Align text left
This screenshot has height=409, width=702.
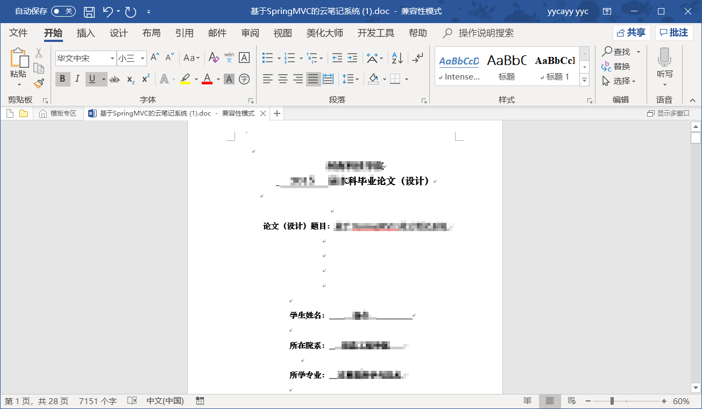(x=268, y=80)
